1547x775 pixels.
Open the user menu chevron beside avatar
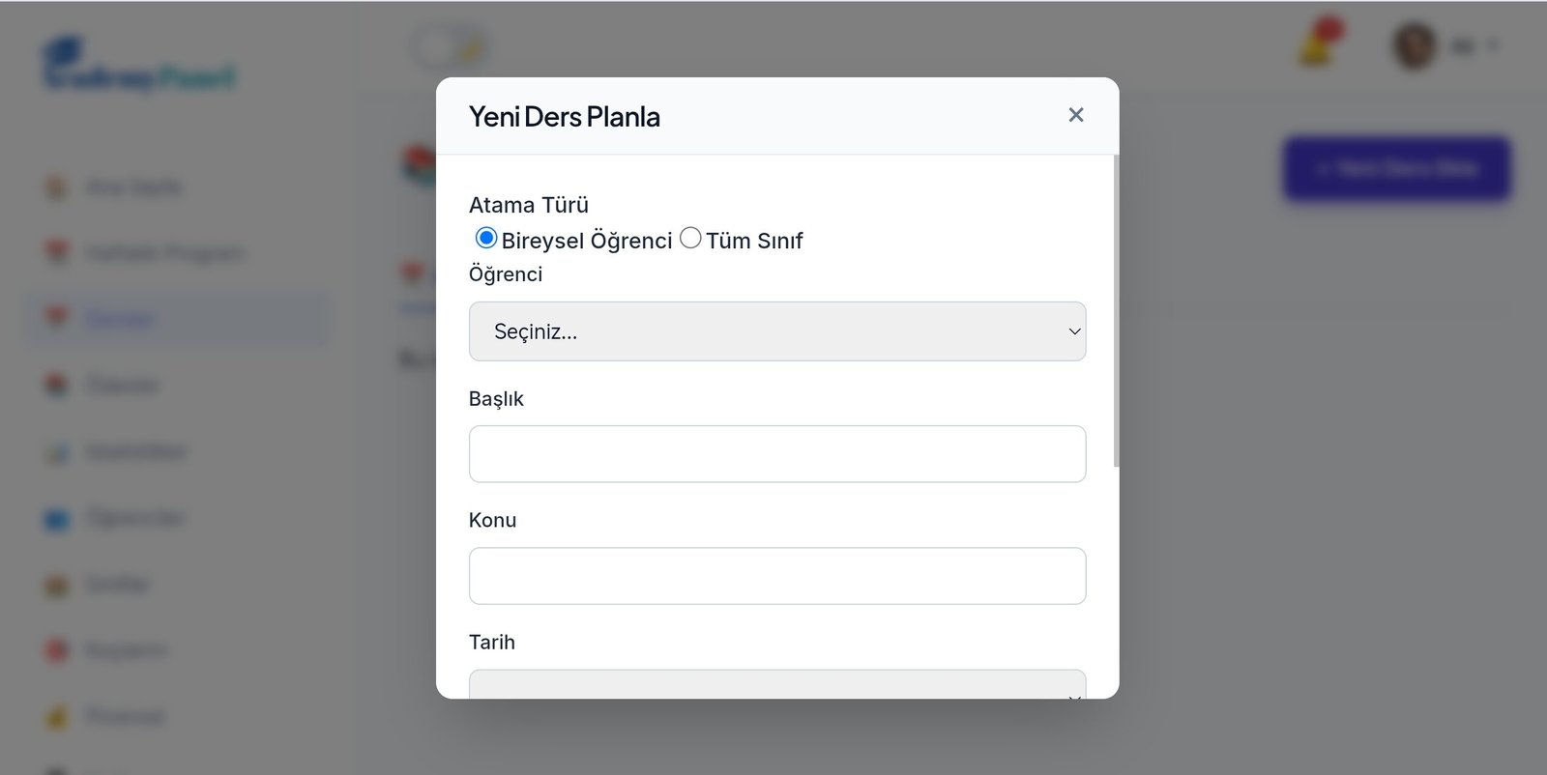click(1493, 45)
